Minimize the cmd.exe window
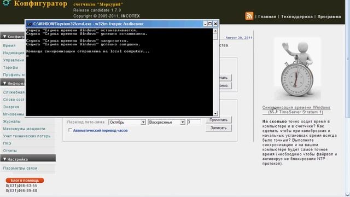350x197 pixels. 205,24
